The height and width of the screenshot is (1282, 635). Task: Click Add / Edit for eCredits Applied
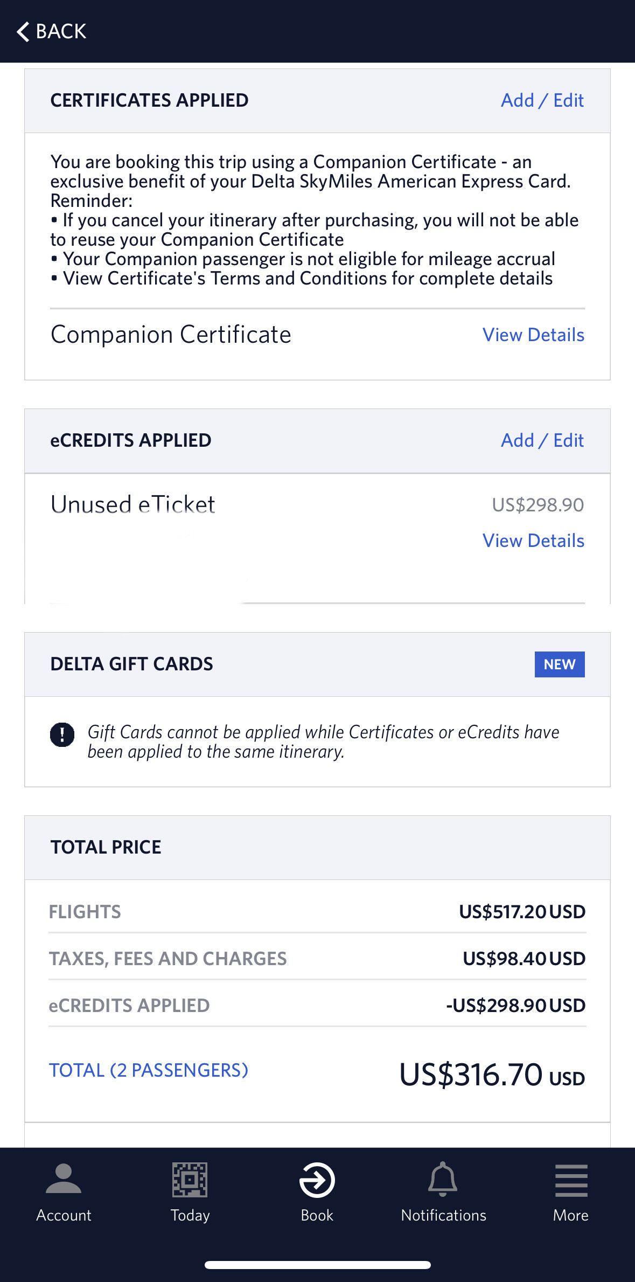tap(542, 440)
